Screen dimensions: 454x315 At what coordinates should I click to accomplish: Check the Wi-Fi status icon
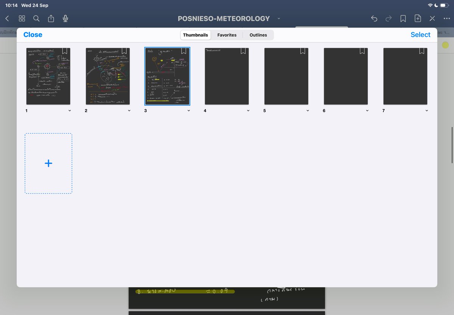[430, 5]
